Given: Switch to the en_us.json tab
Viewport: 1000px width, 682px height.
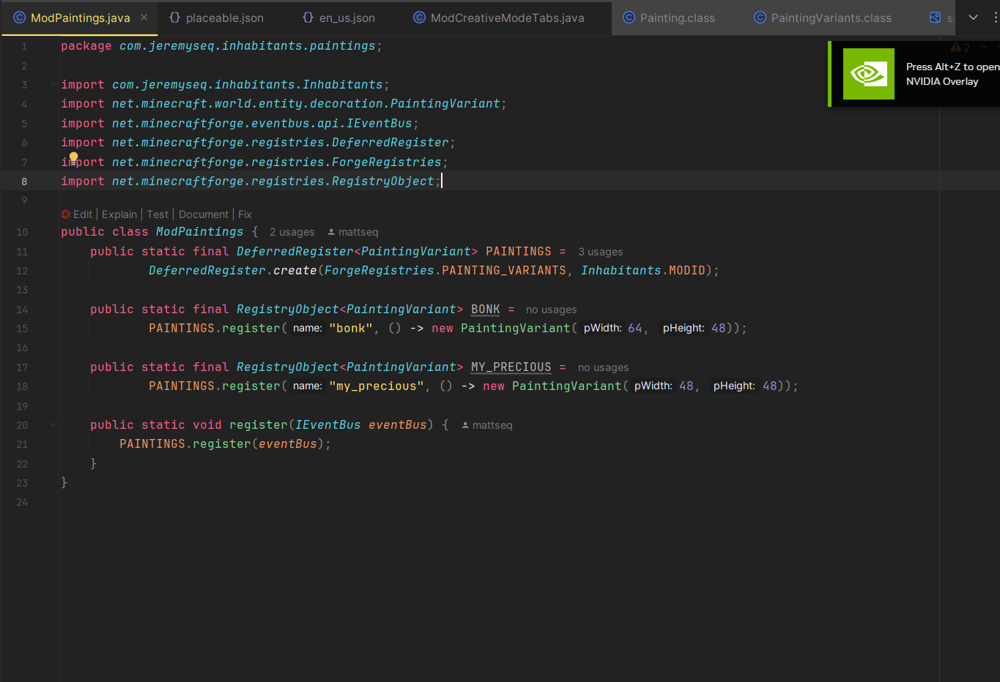Looking at the screenshot, I should click(347, 18).
